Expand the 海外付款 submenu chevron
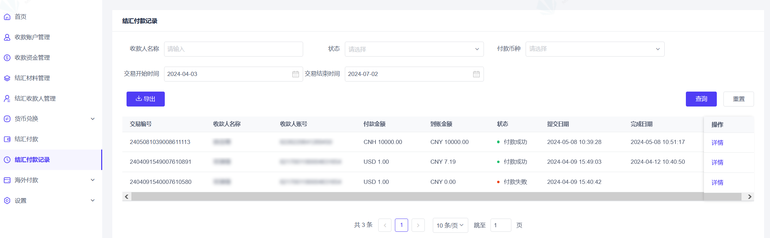 [x=93, y=180]
